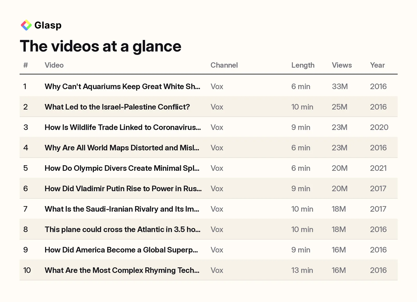Image resolution: width=417 pixels, height=302 pixels.
Task: Click the Glasp logo icon
Action: tap(26, 25)
